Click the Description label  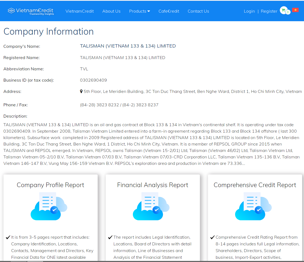tap(15, 116)
